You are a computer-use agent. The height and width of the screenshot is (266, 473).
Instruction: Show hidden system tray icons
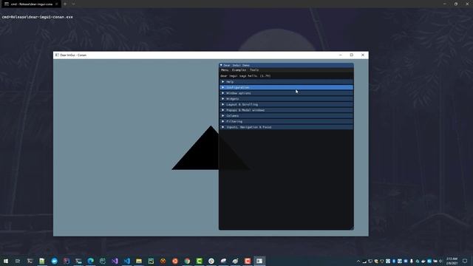point(358,261)
